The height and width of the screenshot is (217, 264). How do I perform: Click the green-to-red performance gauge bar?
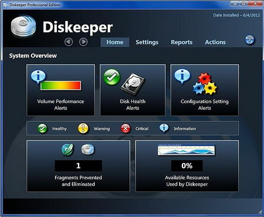point(60,85)
